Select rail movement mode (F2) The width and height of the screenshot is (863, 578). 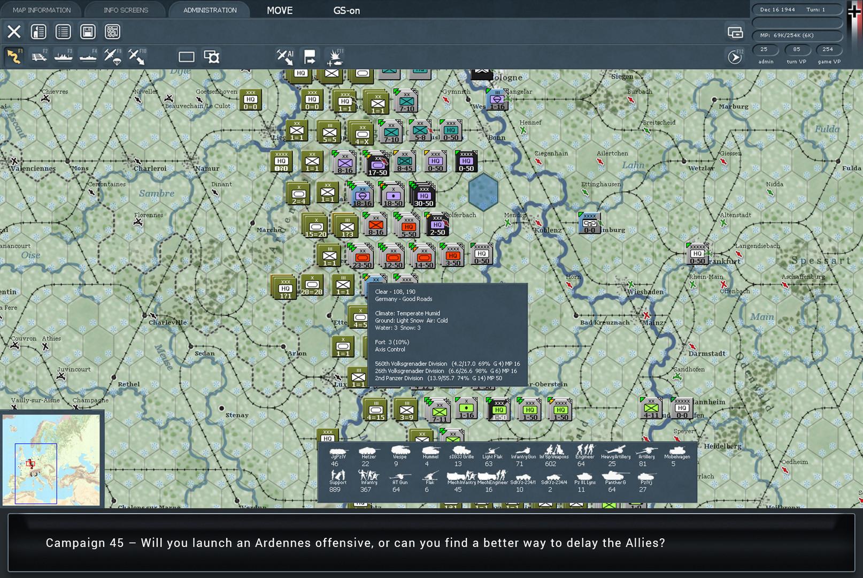38,57
